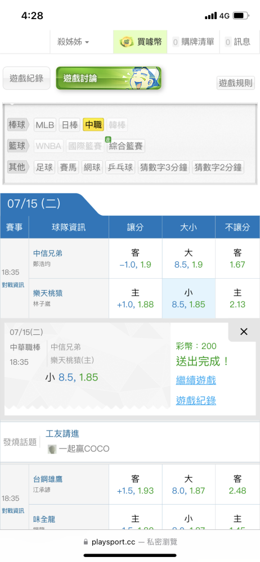Choose 猜數字3分鐘 game
The width and height of the screenshot is (260, 562).
164,167
